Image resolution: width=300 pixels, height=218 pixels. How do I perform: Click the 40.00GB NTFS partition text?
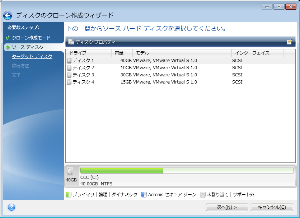coord(96,184)
